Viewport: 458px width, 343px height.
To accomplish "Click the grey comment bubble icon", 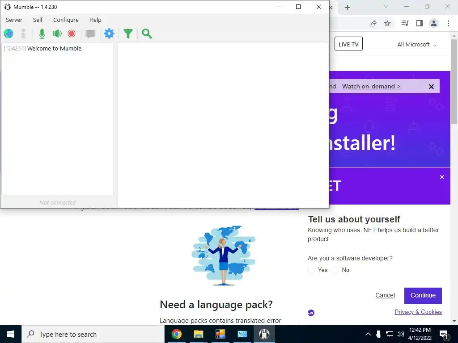I will [90, 34].
